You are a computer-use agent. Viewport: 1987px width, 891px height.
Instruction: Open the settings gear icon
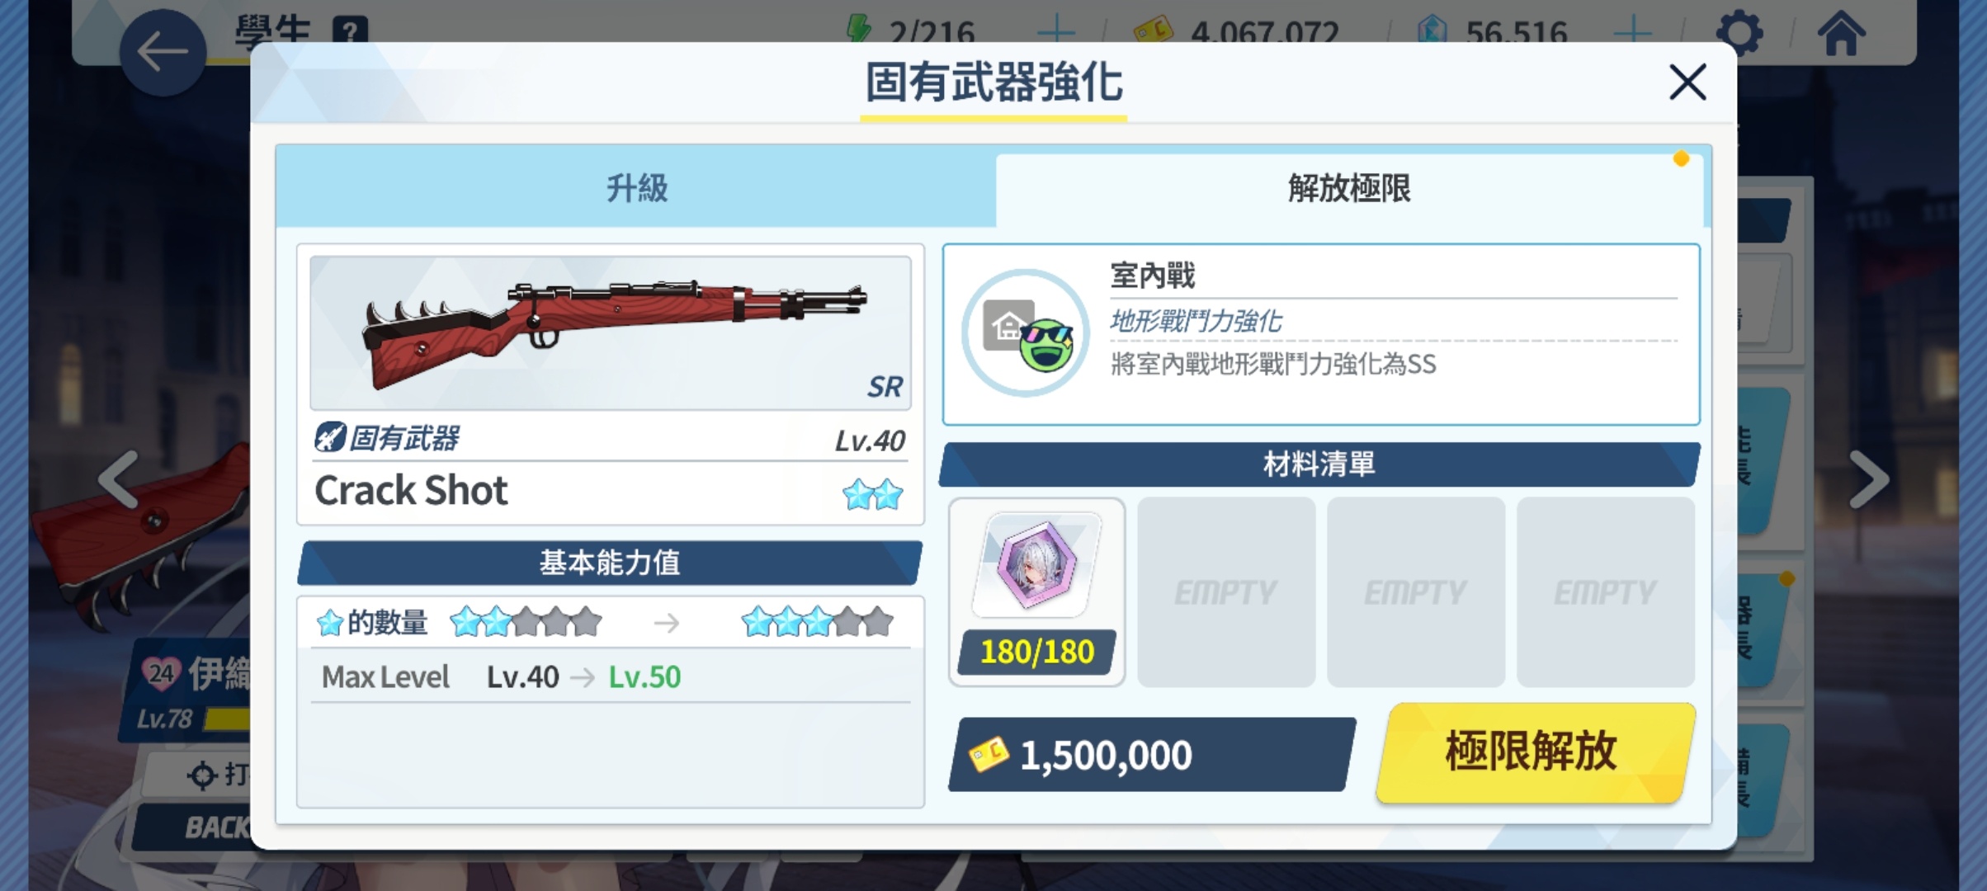click(x=1739, y=33)
